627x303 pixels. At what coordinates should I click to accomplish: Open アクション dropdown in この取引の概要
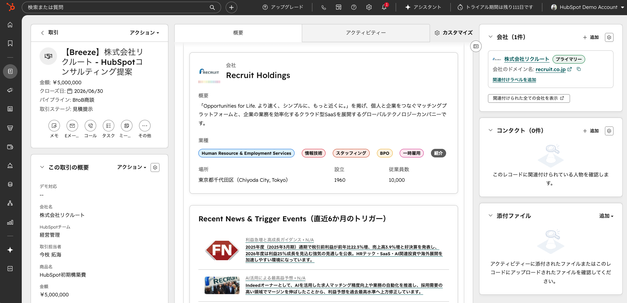tap(131, 167)
